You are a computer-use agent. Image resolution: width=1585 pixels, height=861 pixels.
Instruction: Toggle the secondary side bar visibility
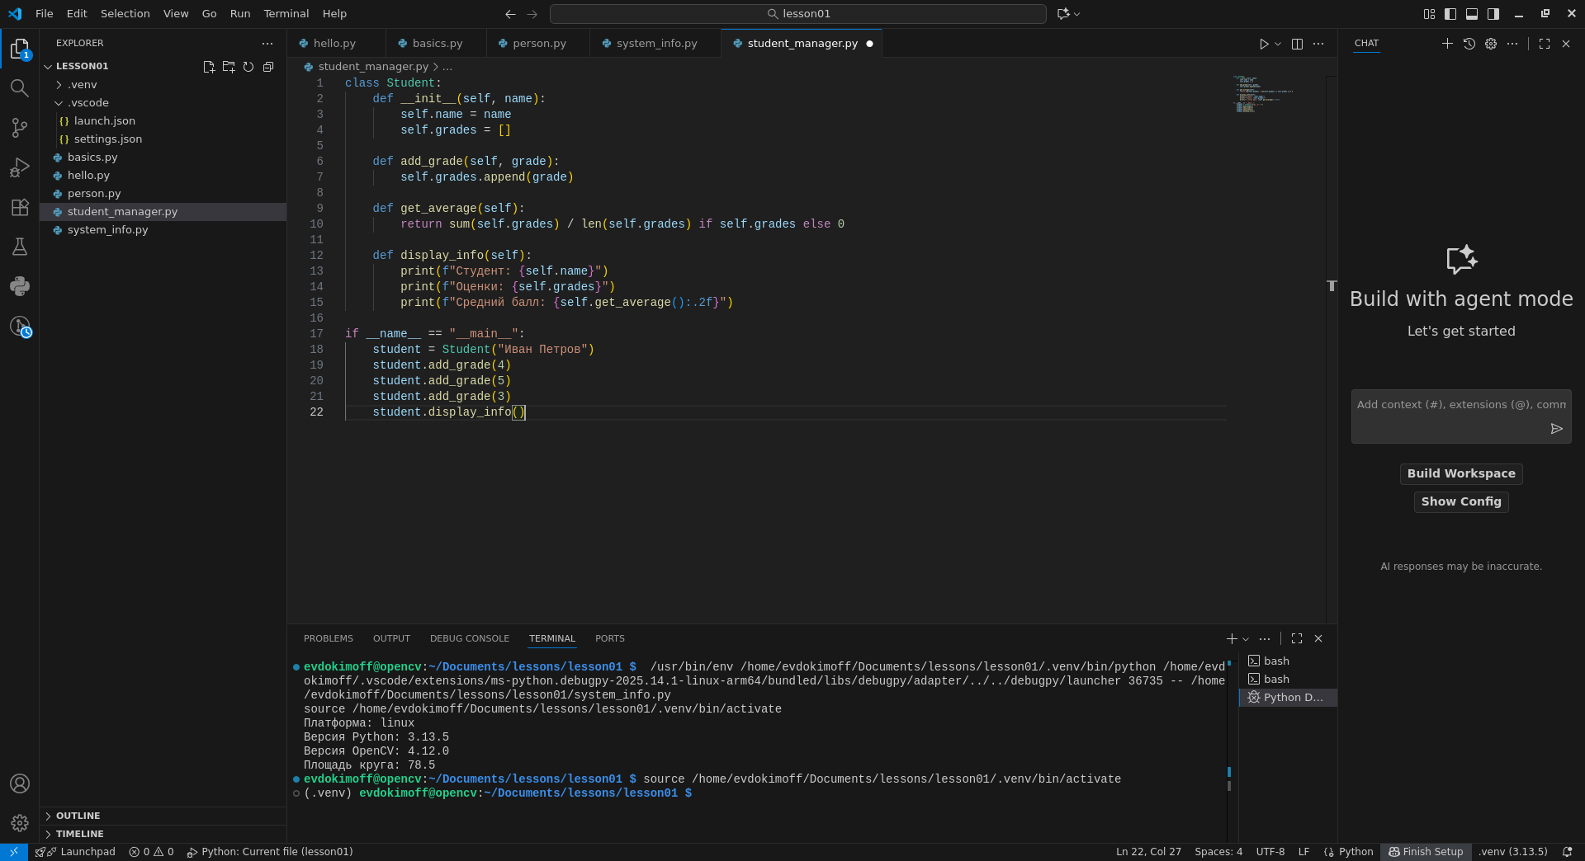coord(1493,14)
